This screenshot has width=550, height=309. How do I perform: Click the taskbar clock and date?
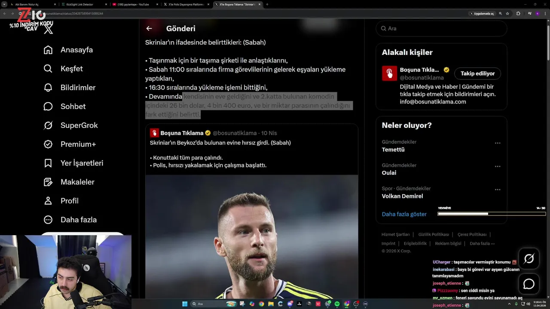point(540,304)
